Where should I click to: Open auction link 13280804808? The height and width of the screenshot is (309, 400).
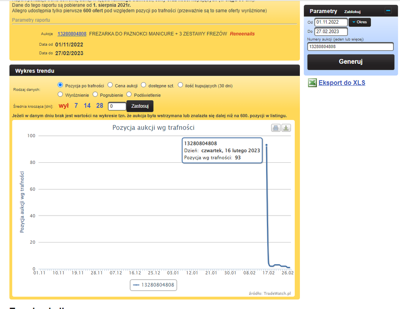pos(72,34)
